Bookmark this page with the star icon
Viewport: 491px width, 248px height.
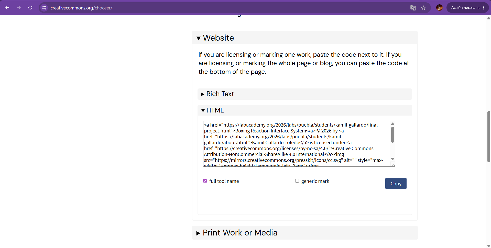(x=423, y=8)
